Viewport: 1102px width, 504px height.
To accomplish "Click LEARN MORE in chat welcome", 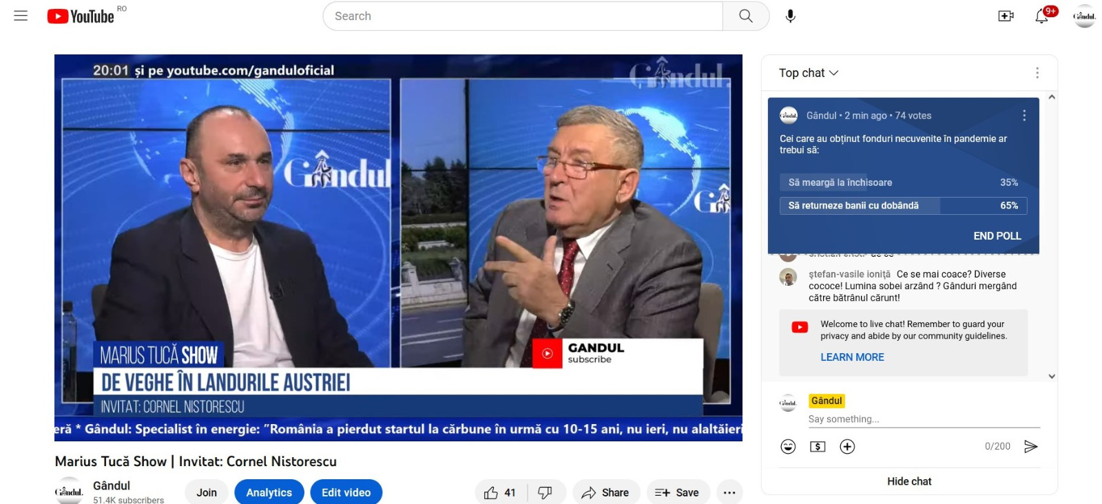I will tap(852, 357).
